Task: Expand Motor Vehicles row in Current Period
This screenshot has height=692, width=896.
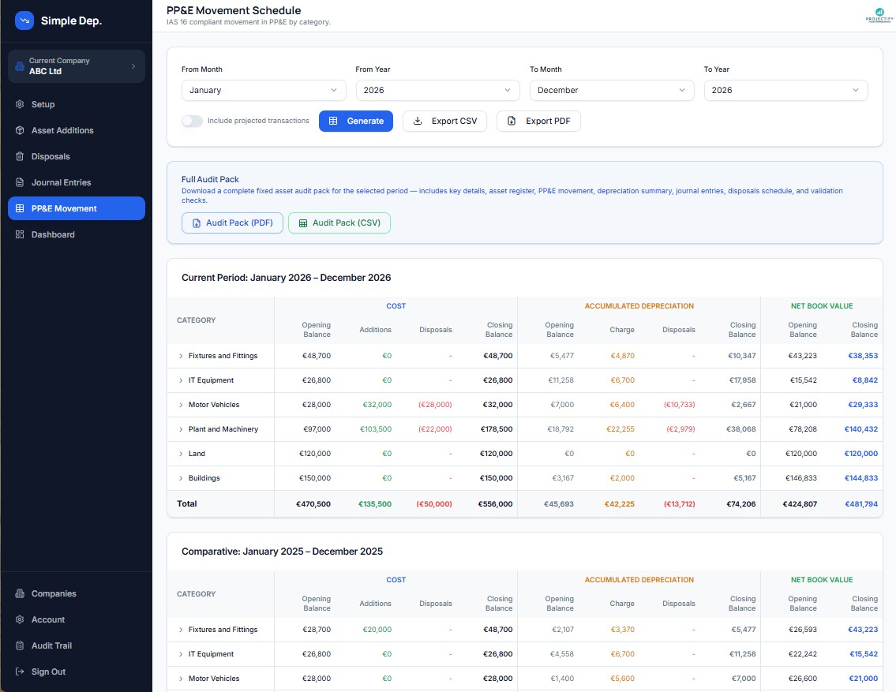Action: (x=181, y=405)
